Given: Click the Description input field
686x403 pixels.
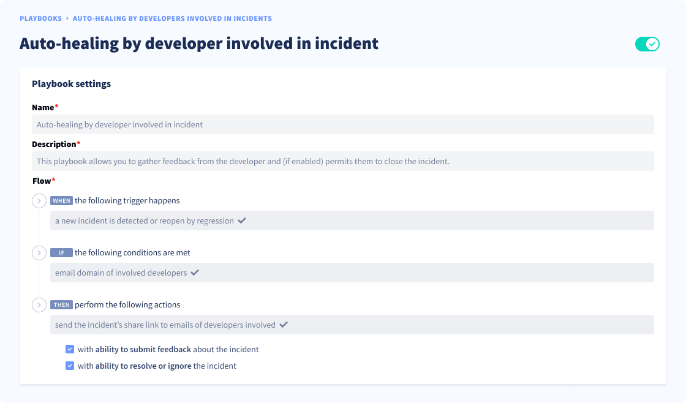Looking at the screenshot, I should pos(343,161).
